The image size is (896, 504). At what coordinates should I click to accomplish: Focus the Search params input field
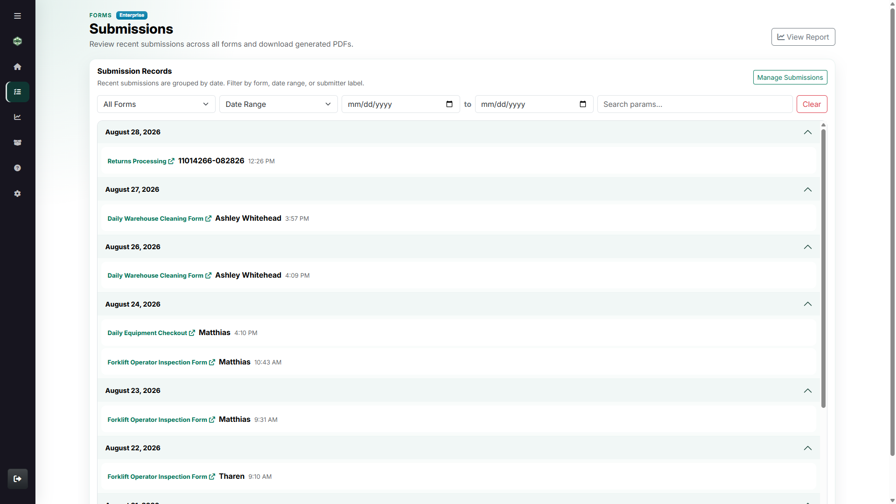point(695,104)
